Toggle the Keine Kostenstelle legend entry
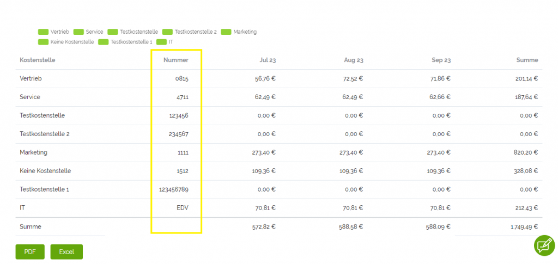The width and height of the screenshot is (558, 264). (66, 42)
